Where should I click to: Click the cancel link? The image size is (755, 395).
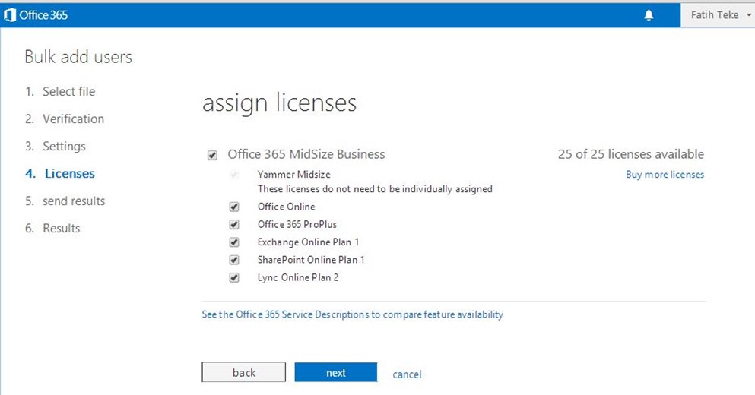(x=407, y=374)
